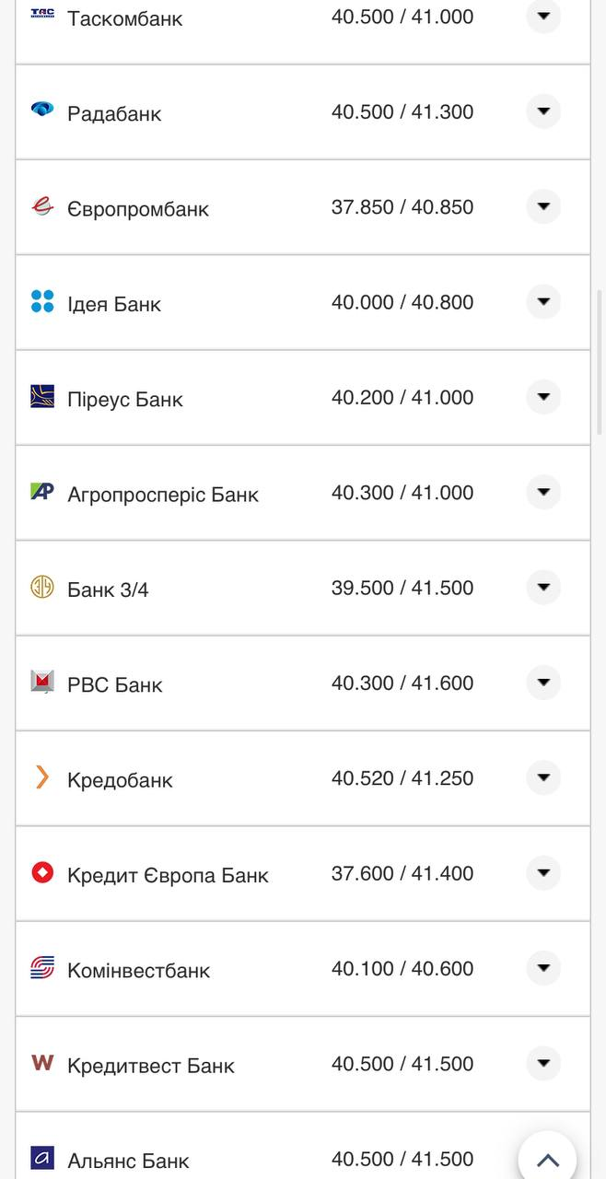
Task: Click the Таскомбанк logo icon
Action: click(42, 14)
